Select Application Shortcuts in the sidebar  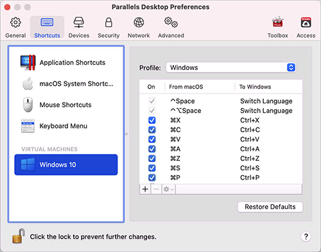tap(66, 63)
